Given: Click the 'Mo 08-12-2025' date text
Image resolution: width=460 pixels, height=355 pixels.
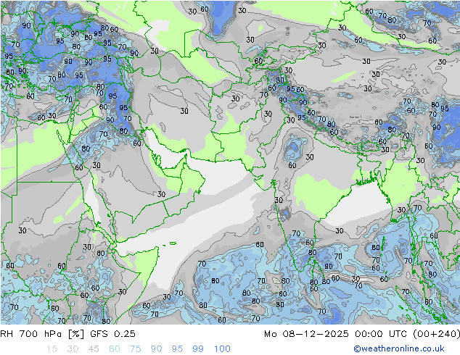Looking at the screenshot, I should (x=307, y=334).
